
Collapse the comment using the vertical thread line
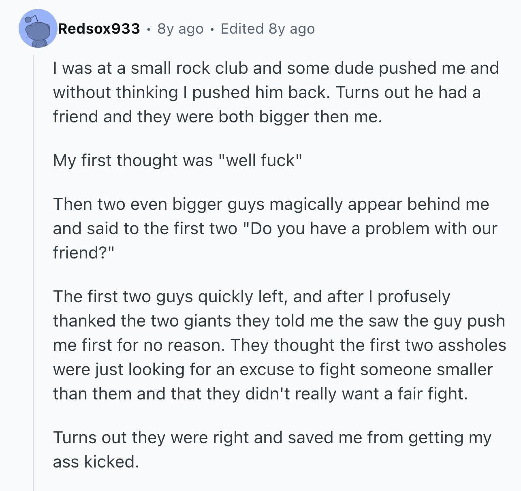coord(34,273)
